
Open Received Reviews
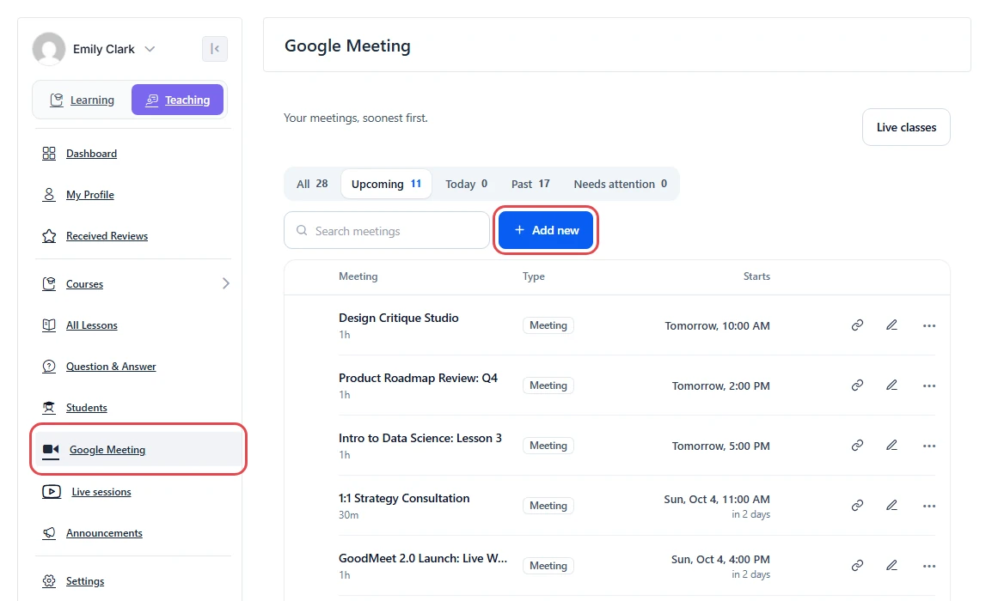pos(107,236)
